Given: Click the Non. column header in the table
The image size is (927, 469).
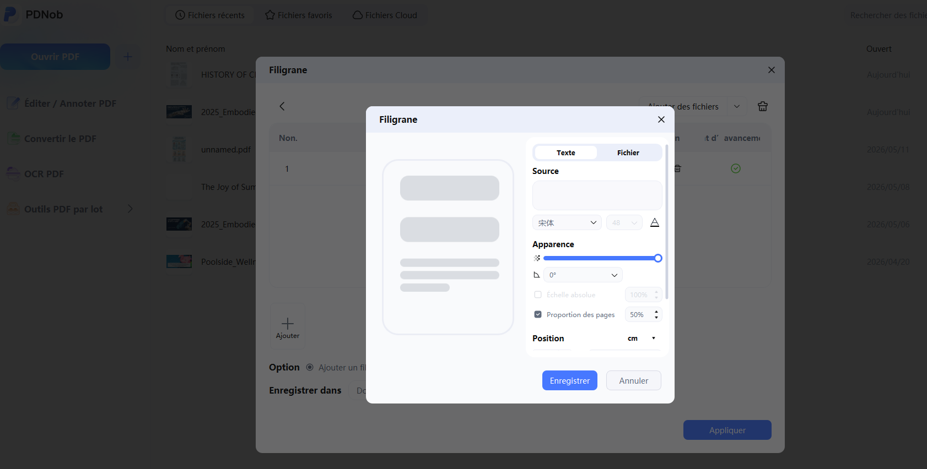Looking at the screenshot, I should pos(288,138).
